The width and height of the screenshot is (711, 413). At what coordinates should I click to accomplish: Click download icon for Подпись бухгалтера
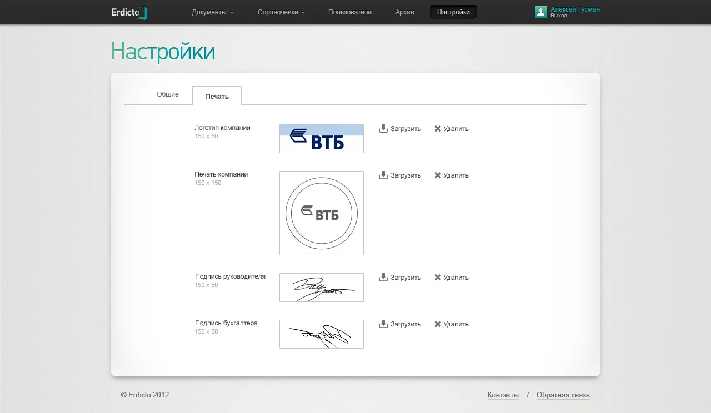[x=383, y=324]
